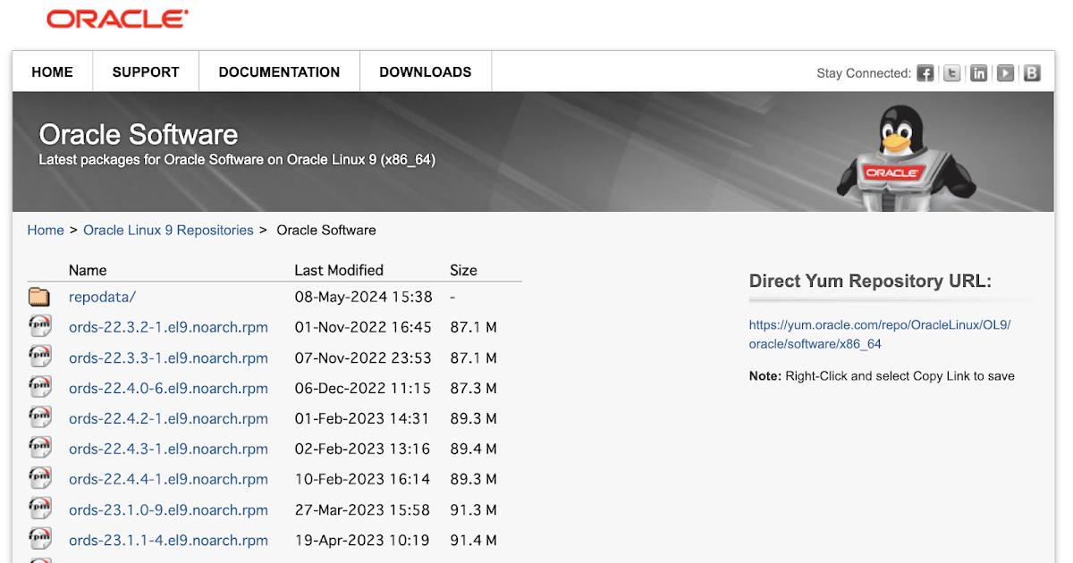Click the Name column header
1073x563 pixels.
(88, 270)
